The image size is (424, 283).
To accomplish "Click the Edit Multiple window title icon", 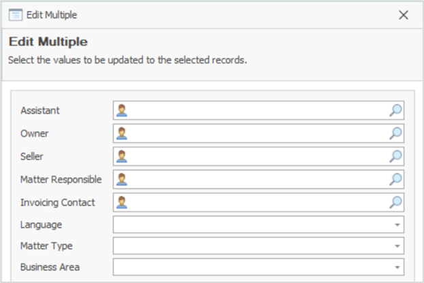I will (x=14, y=14).
